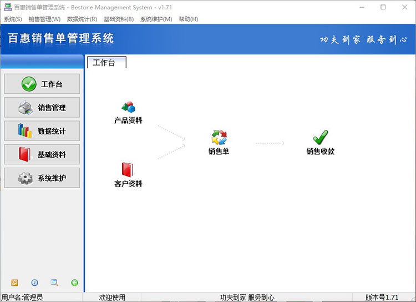
Task: Open 销售收款 green checkmark icon
Action: (x=321, y=137)
